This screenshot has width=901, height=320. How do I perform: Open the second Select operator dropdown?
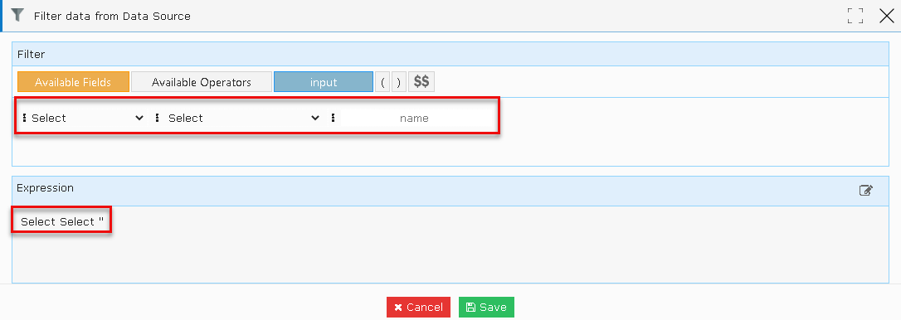(x=243, y=118)
